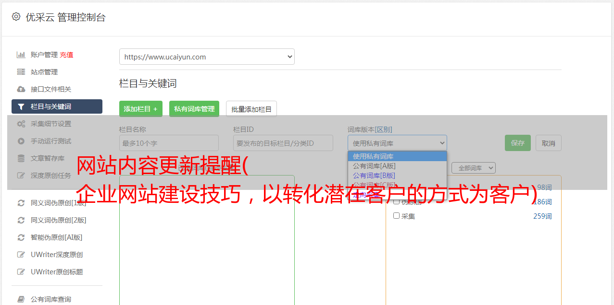Image resolution: width=614 pixels, height=305 pixels.
Task: Click the database icon for 文章暂存库
Action: click(21, 158)
